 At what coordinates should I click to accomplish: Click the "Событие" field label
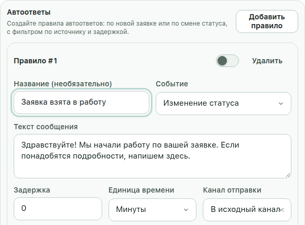[x=172, y=84]
